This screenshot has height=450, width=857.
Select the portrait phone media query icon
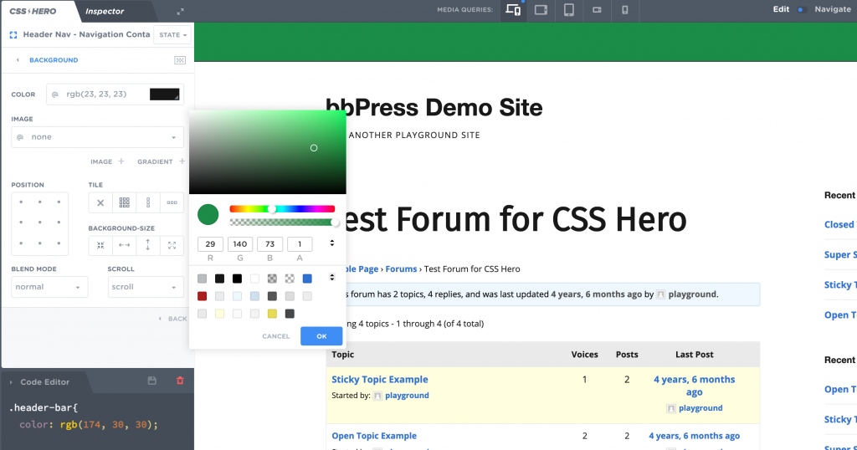pos(624,10)
